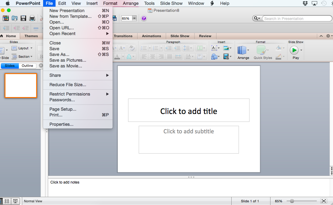The width and height of the screenshot is (333, 205).
Task: Click the decrease indent icon in Paragraph
Action: point(168,48)
